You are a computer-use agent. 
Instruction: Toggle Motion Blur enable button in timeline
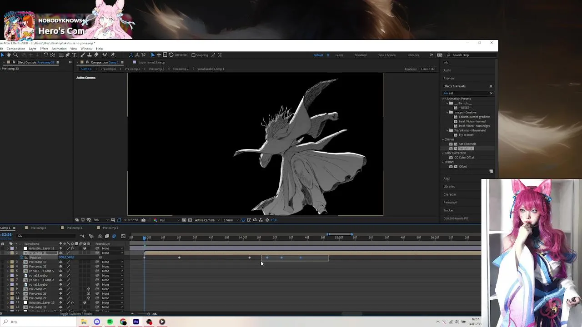coord(114,236)
